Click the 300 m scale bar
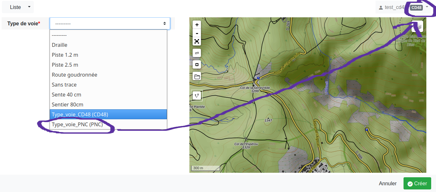Image resolution: width=436 pixels, height=192 pixels. tap(206, 168)
